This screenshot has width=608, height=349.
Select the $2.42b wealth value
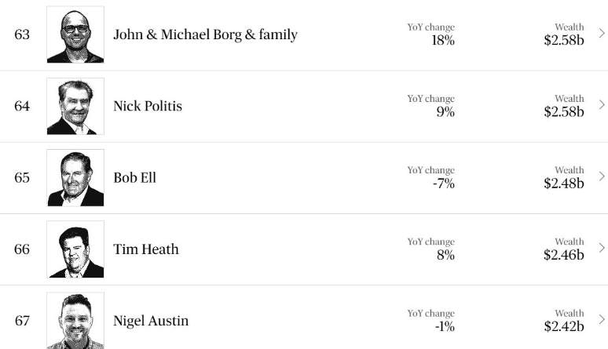click(564, 326)
